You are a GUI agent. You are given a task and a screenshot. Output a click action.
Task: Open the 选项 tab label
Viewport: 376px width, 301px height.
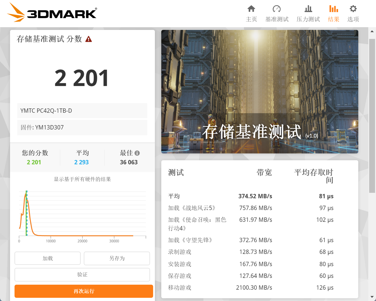coord(353,19)
